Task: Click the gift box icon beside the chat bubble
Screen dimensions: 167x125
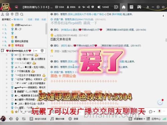Action: (159, 111)
